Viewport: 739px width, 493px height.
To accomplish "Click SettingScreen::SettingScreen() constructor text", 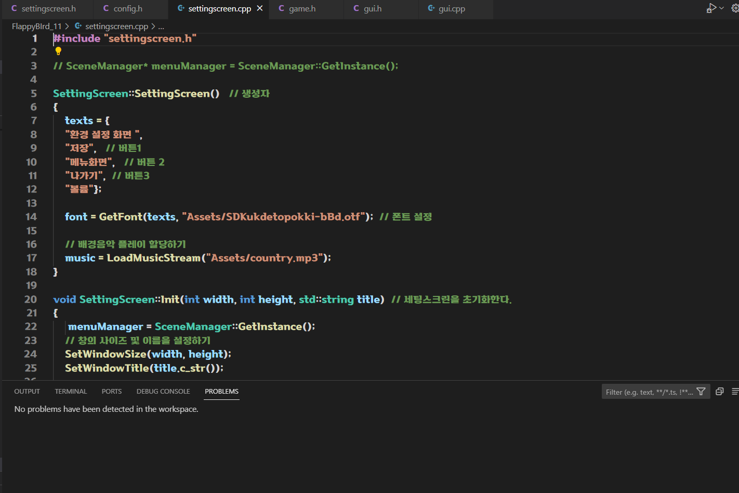I will point(136,94).
